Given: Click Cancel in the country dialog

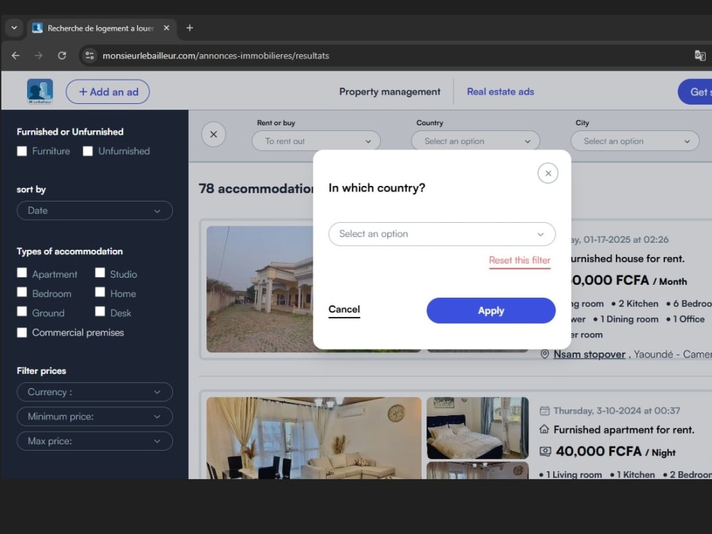Looking at the screenshot, I should (344, 310).
